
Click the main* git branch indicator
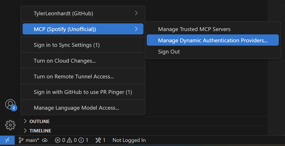pos(29,140)
